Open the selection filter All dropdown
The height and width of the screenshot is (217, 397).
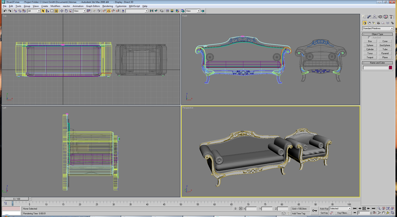34,11
